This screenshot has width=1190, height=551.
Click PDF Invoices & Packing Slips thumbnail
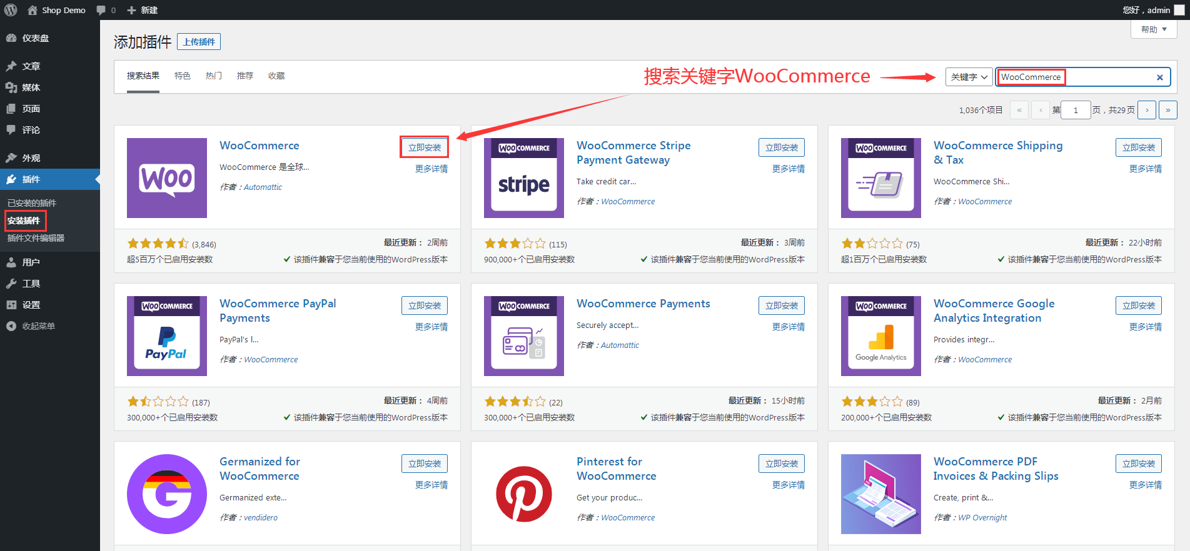pyautogui.click(x=881, y=494)
